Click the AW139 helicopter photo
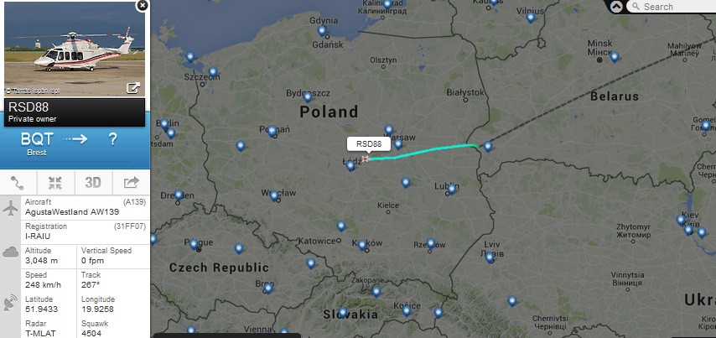 [x=75, y=49]
